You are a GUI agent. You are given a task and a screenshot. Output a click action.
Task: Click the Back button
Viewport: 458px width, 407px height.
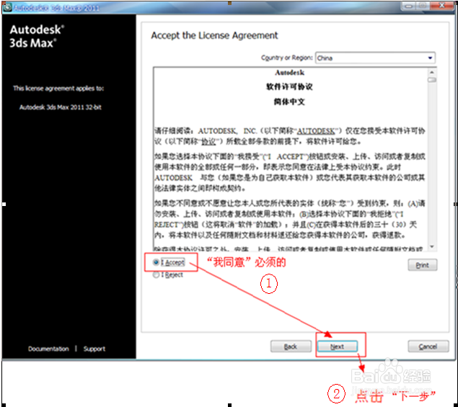click(291, 346)
